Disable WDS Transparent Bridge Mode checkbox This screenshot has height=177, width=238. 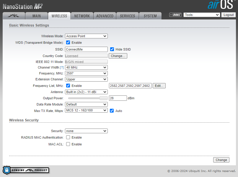pos(68,43)
